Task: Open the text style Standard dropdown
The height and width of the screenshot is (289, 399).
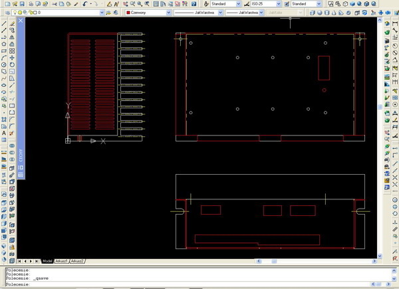Action: pos(239,4)
